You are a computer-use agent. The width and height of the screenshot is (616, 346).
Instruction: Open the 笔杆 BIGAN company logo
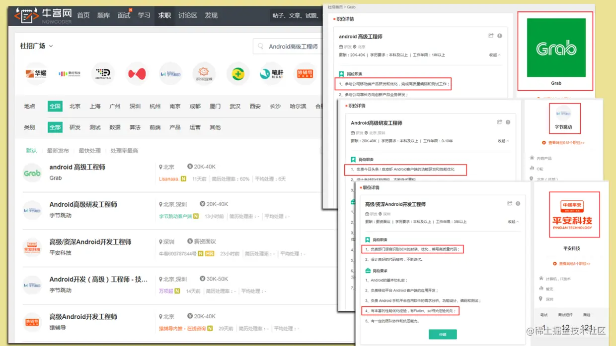pos(271,74)
